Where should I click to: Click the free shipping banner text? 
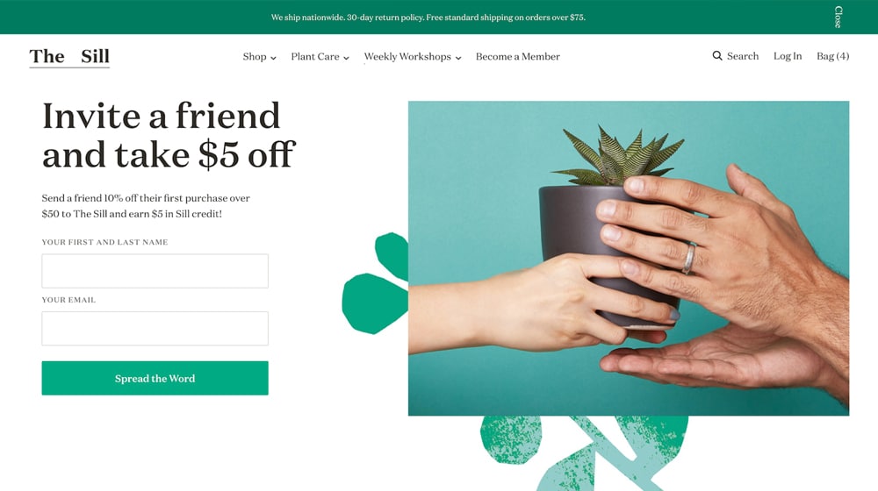pos(428,18)
